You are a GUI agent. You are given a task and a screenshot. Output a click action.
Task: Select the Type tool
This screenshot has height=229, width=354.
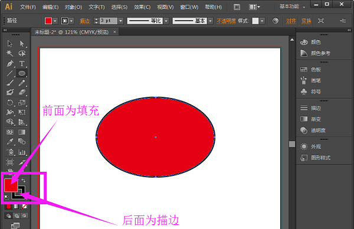coord(22,64)
